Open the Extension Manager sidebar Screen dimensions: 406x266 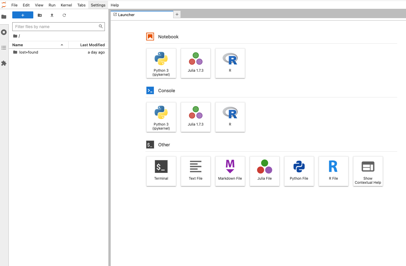pyautogui.click(x=4, y=63)
